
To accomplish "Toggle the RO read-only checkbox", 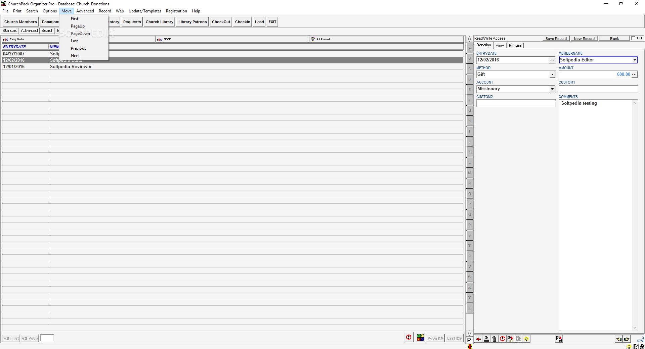I will [633, 38].
